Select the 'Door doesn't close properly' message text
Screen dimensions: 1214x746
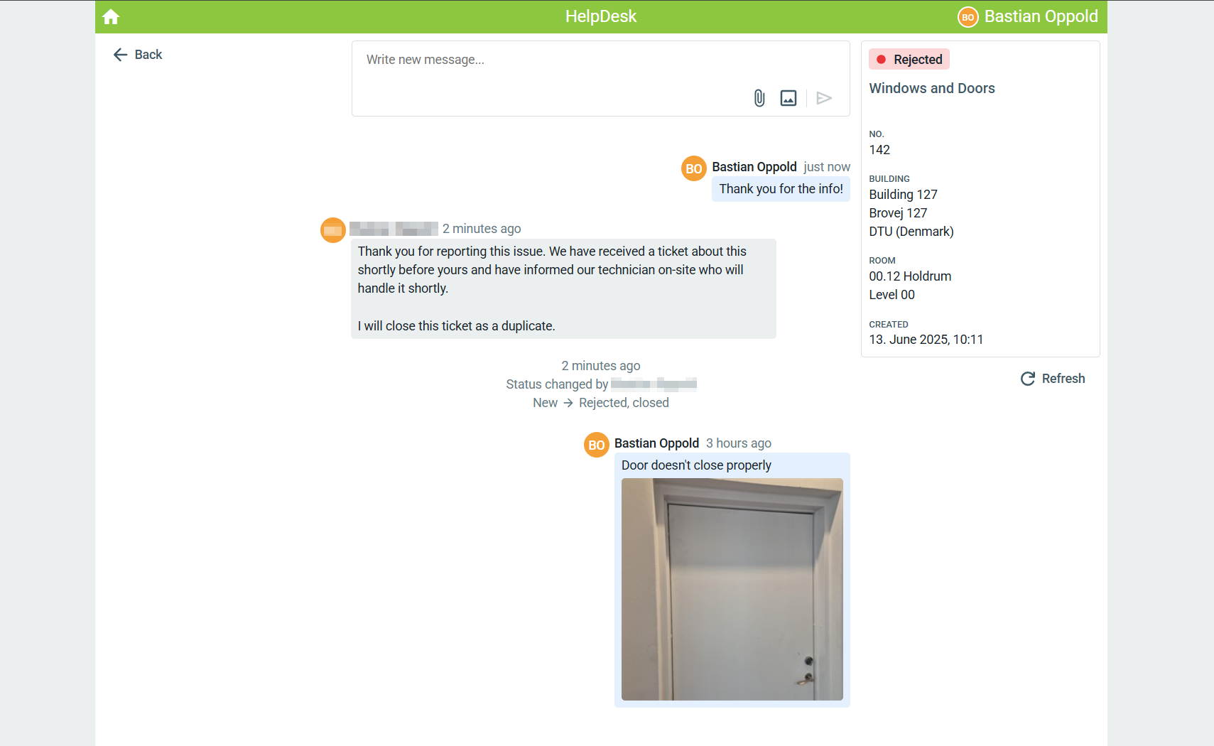coord(696,465)
